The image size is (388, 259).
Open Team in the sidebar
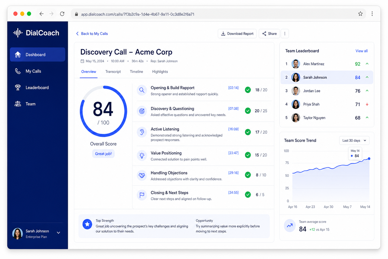point(37,104)
